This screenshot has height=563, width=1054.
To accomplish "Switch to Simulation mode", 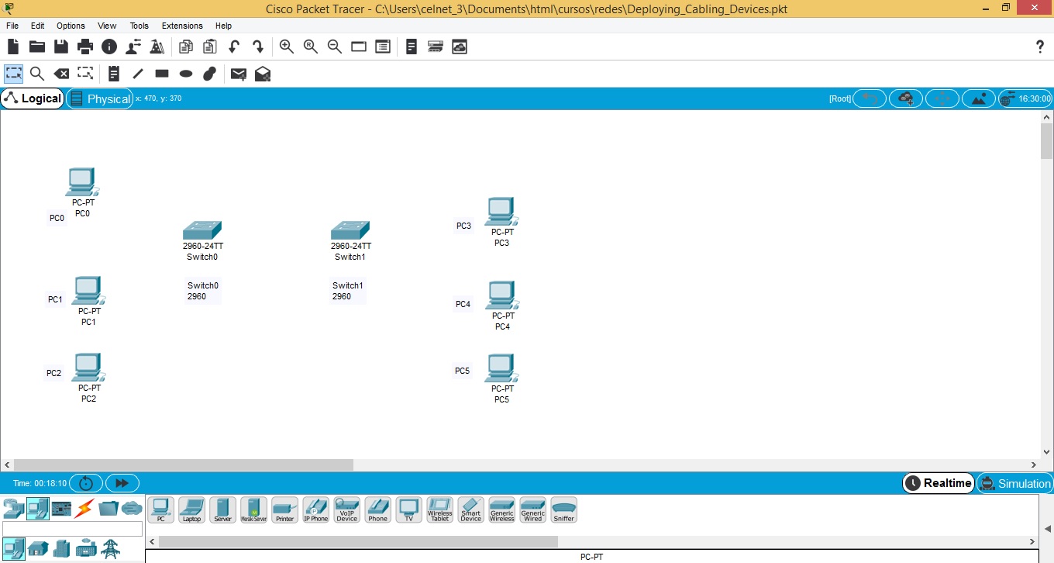I will pos(1014,483).
